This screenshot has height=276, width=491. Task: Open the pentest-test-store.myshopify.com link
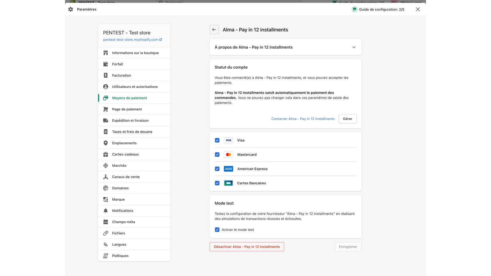(133, 40)
